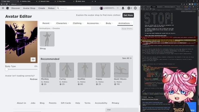Image resolution: width=199 pixels, height=112 pixels.
Task: Click the avatar 3D preview image
Action: tap(21, 42)
